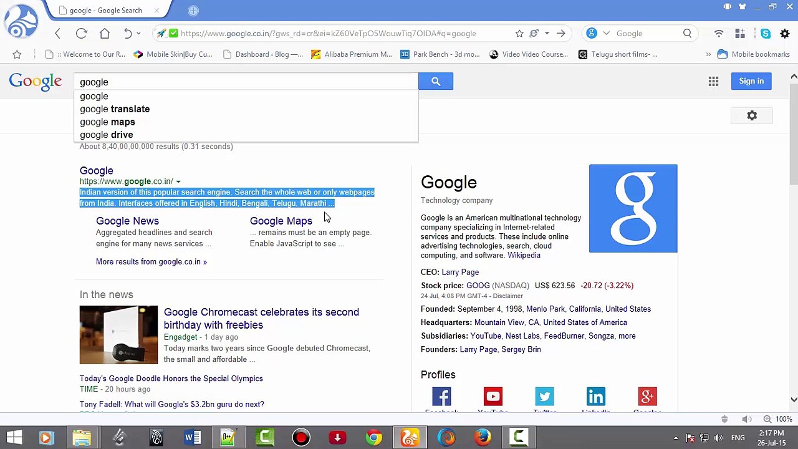The width and height of the screenshot is (798, 449).
Task: Open Google search settings gear
Action: (x=752, y=115)
